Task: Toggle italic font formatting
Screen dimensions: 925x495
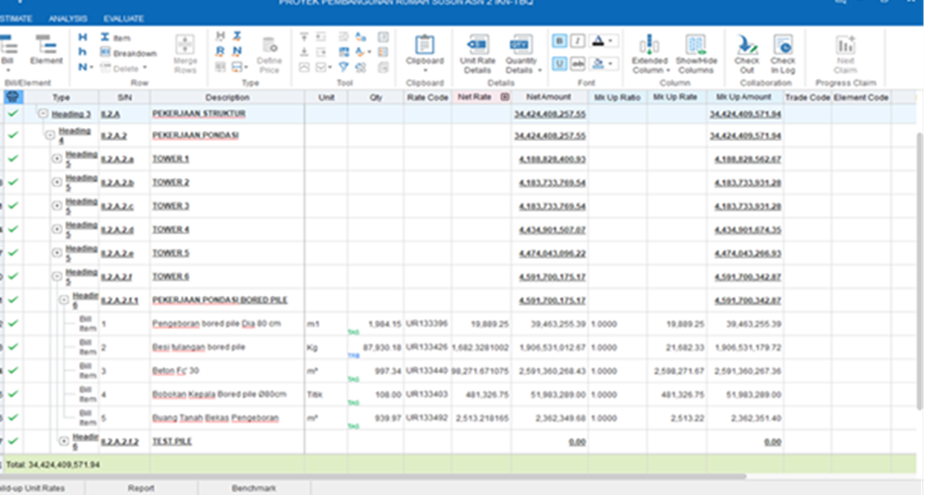Action: click(578, 41)
